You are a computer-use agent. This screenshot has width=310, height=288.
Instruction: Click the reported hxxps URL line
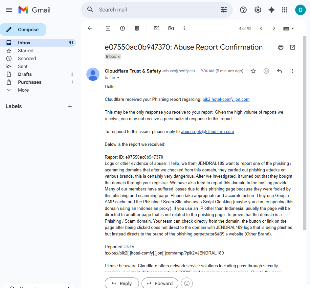pos(164,253)
